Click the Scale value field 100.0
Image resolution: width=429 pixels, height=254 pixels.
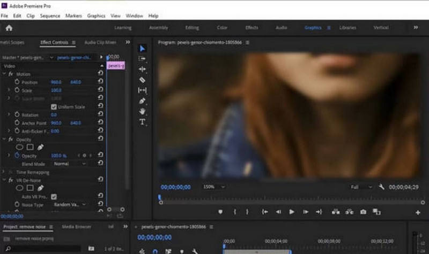56,90
